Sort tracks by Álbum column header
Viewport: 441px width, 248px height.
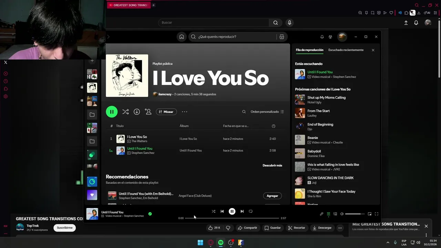click(184, 126)
